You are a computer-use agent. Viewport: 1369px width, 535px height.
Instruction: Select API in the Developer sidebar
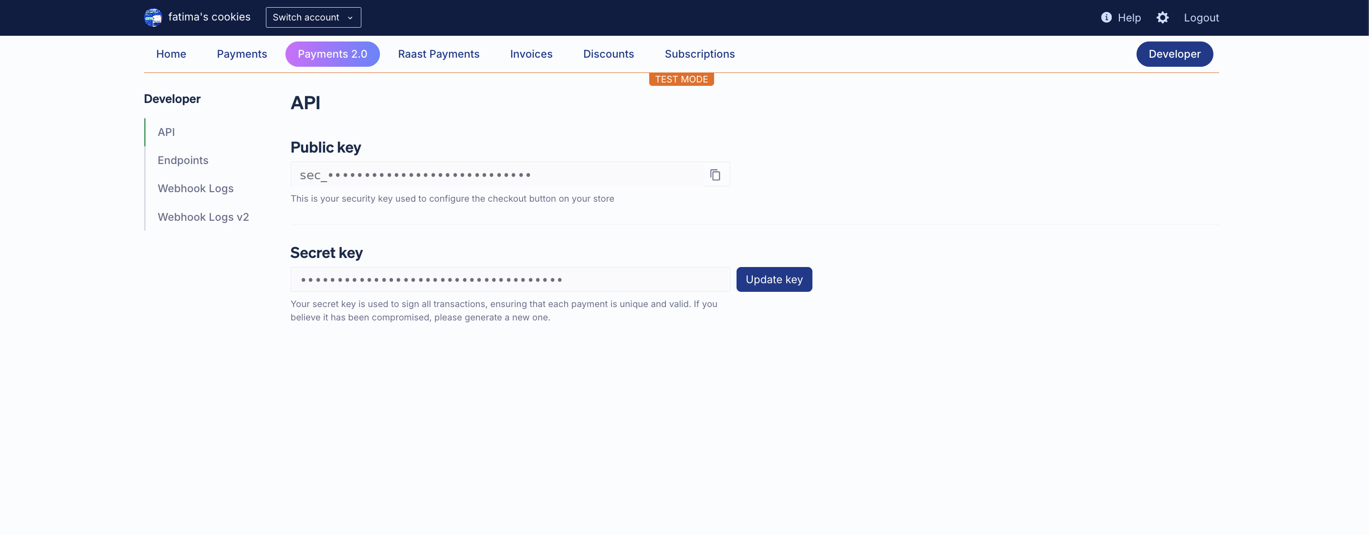[x=166, y=132]
